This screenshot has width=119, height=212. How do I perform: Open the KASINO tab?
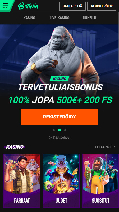point(29,18)
